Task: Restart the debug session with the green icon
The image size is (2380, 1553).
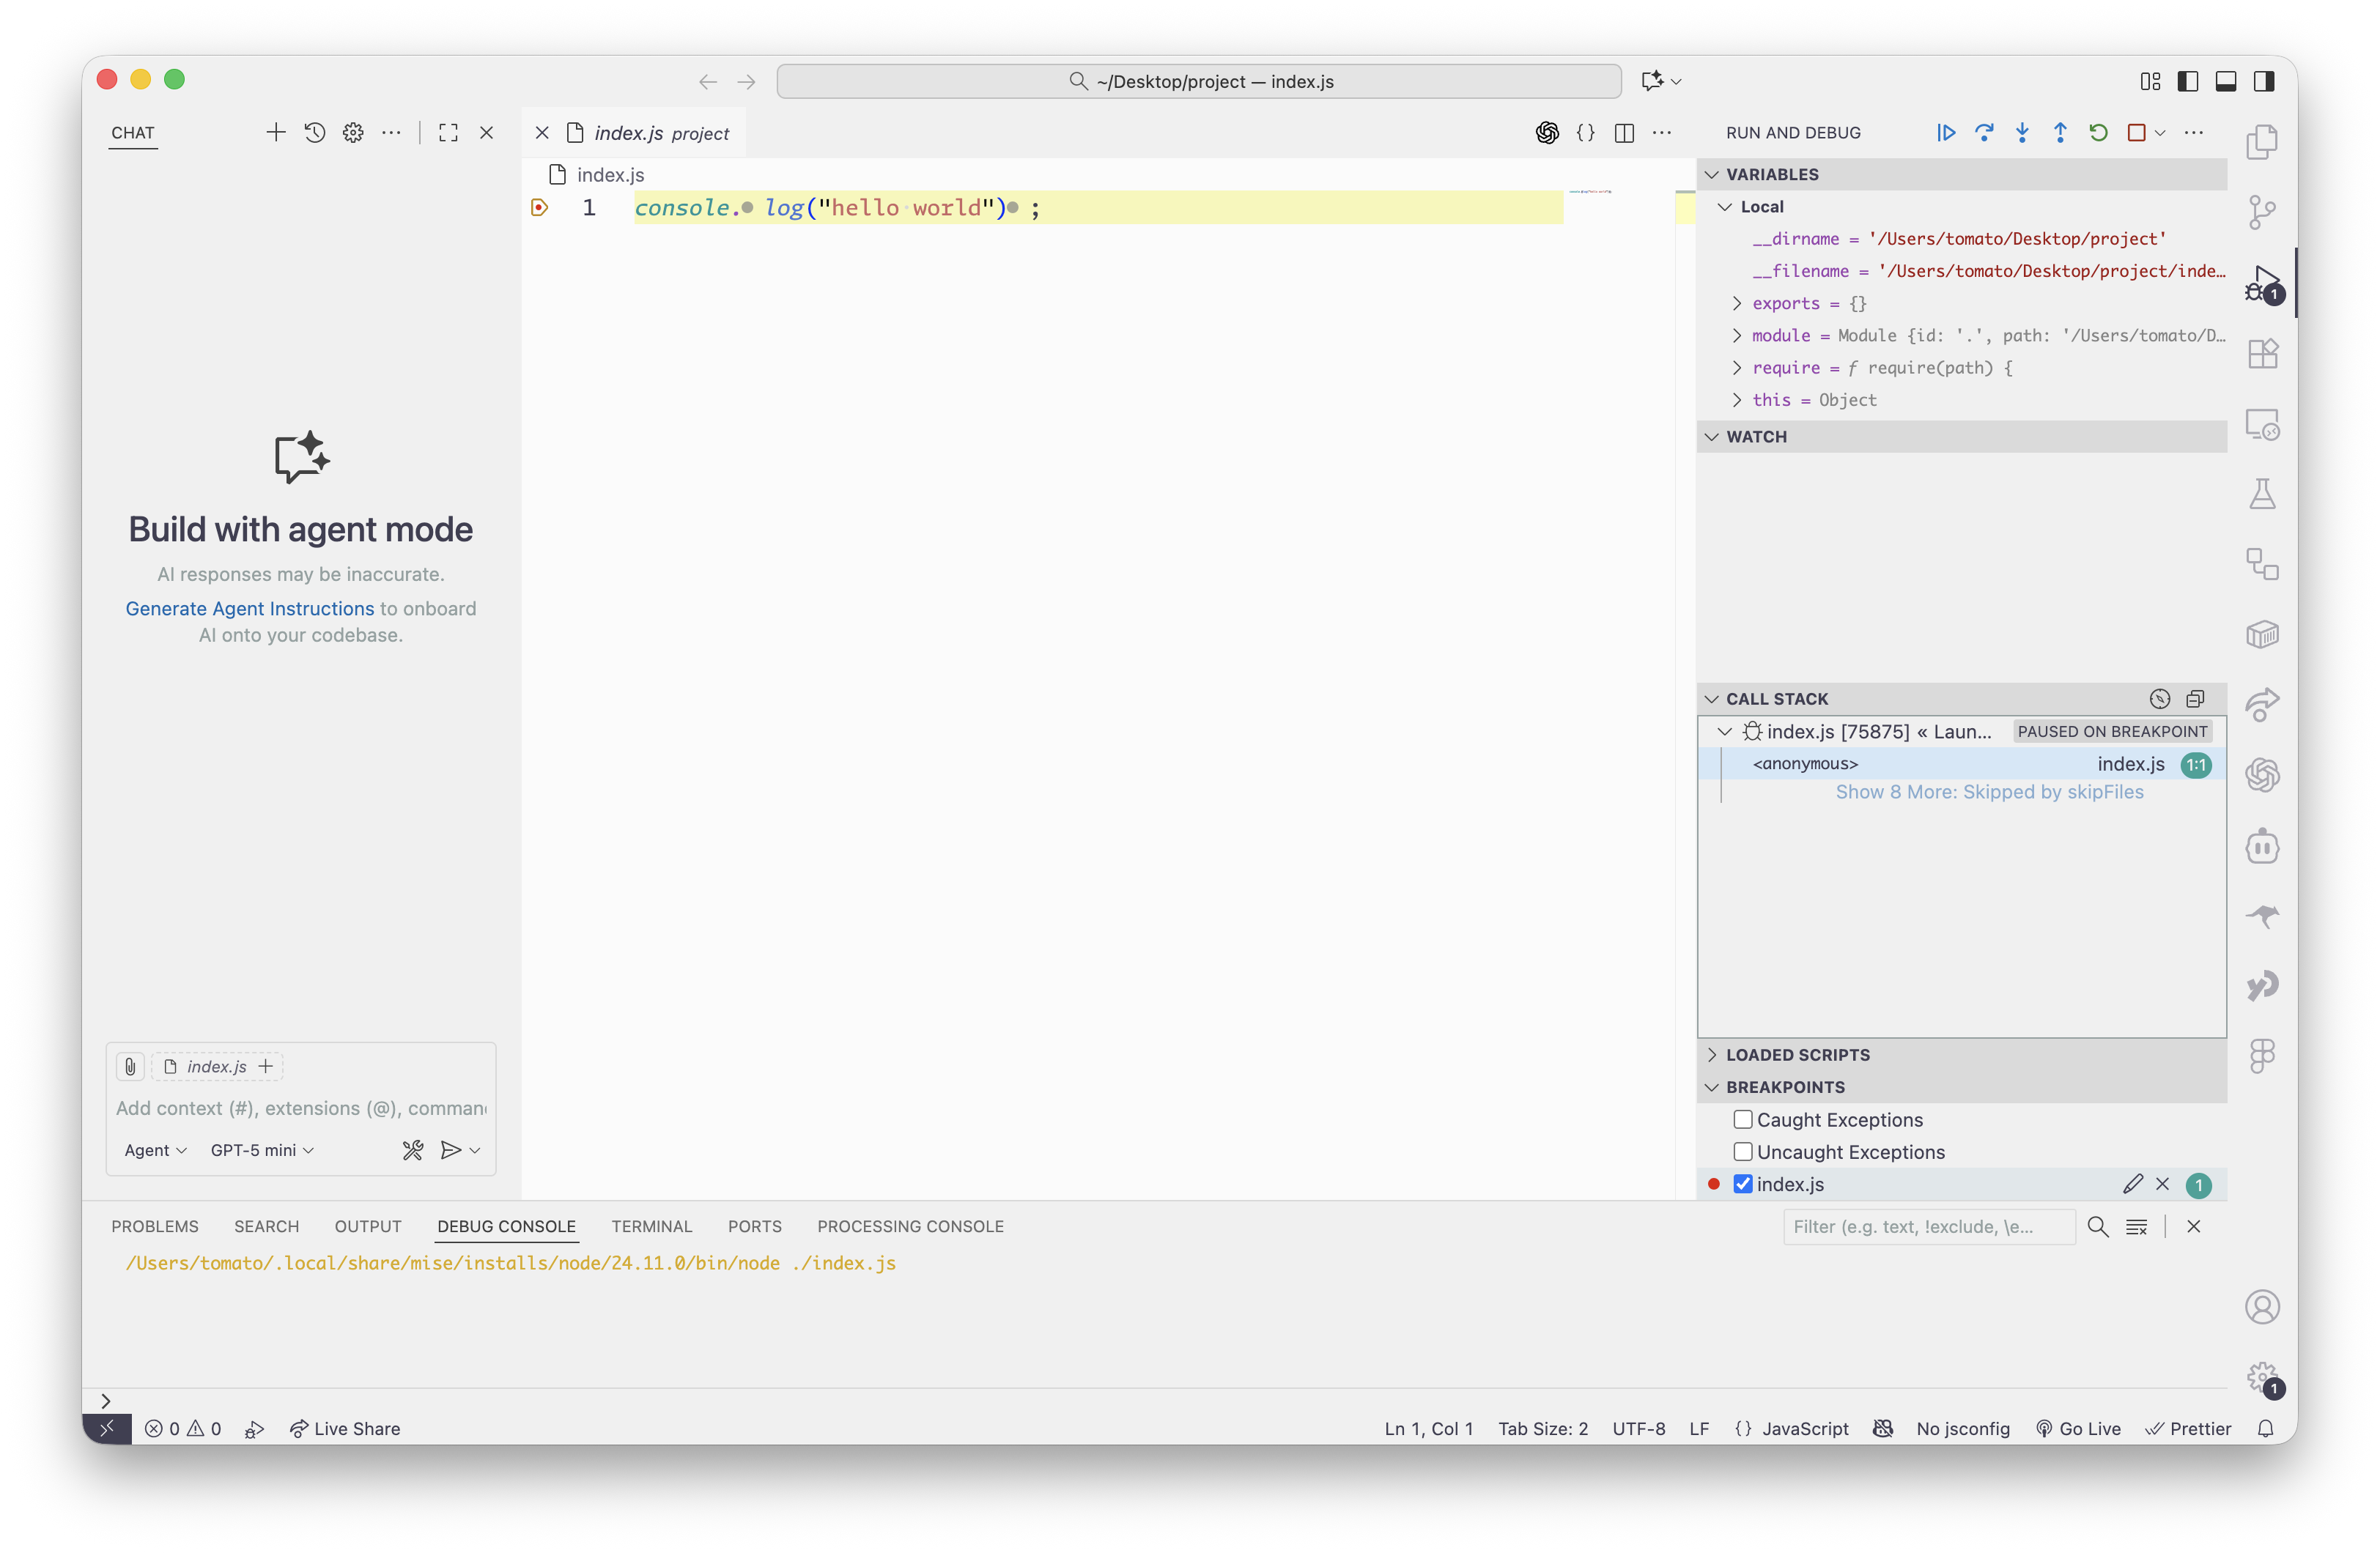Action: tap(2098, 132)
